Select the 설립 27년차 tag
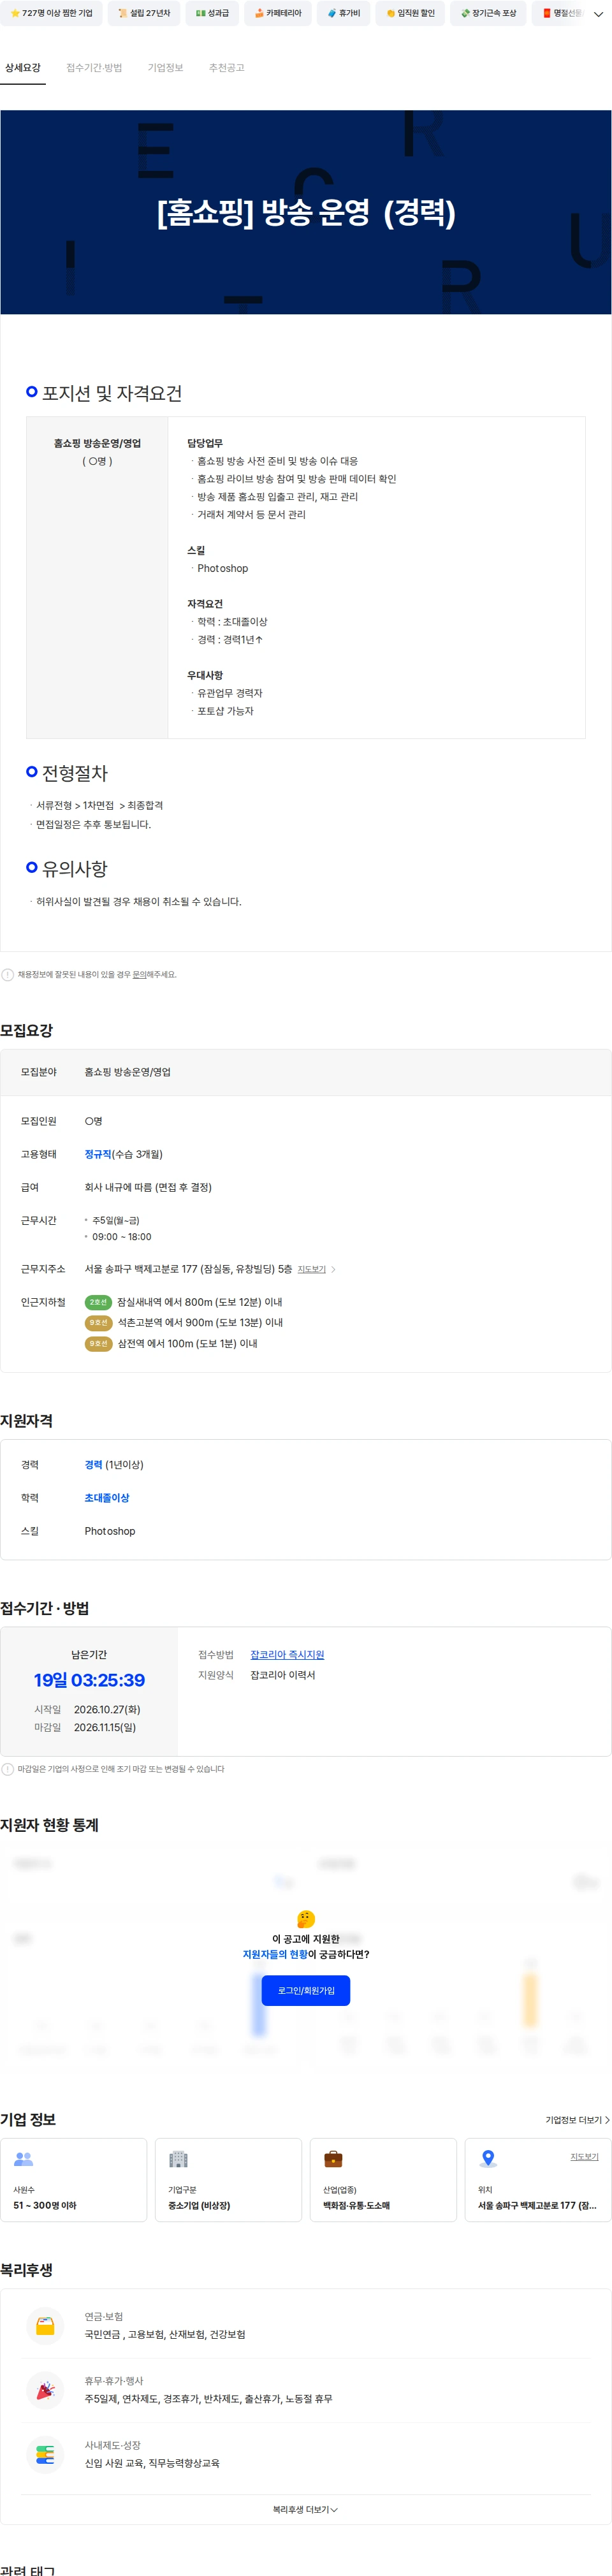 pos(144,13)
